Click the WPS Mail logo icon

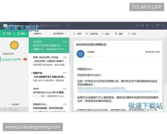[5, 26]
